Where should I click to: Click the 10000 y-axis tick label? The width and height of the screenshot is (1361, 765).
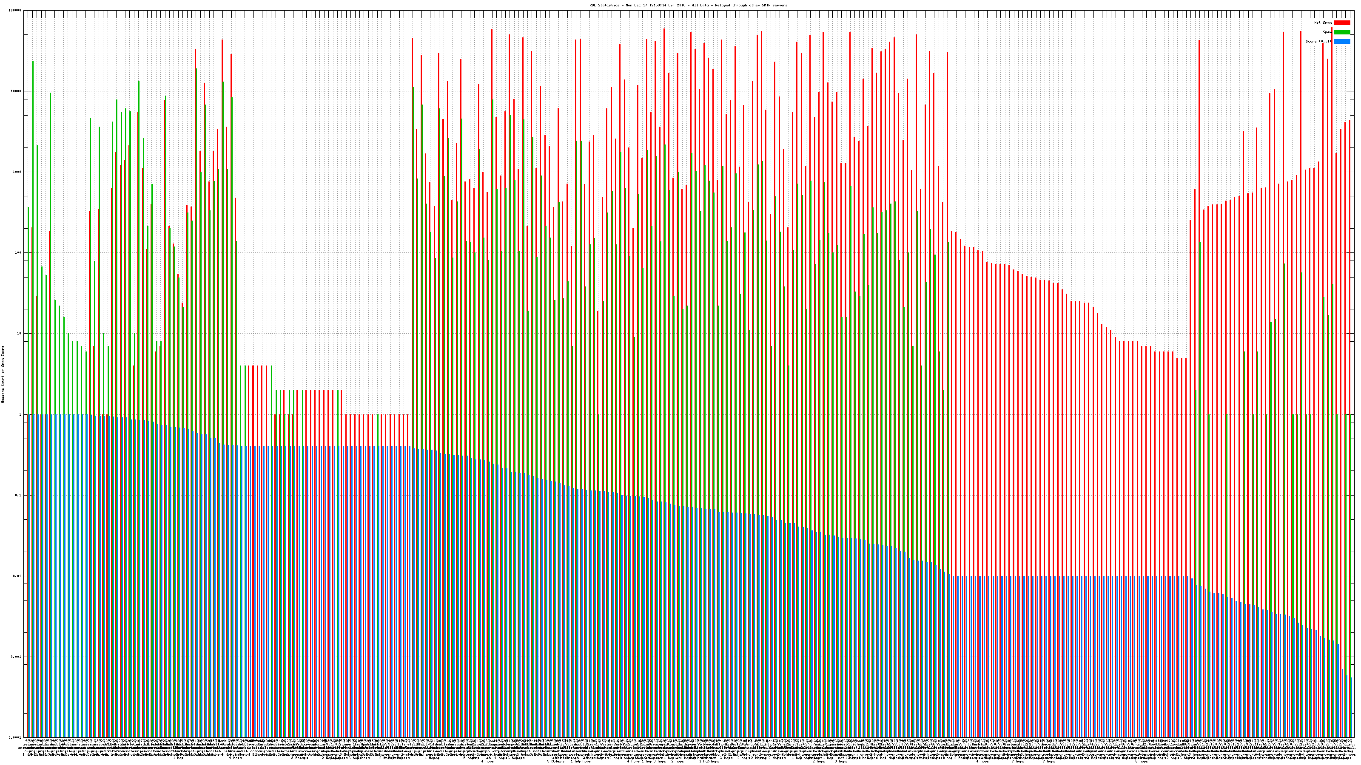click(17, 91)
